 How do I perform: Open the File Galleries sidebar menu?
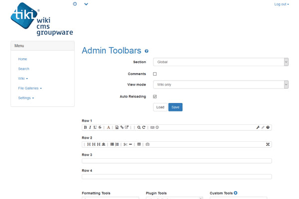30,88
